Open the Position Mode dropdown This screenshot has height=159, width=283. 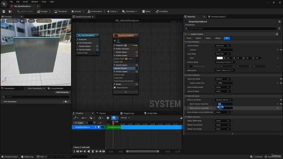[x=225, y=62]
